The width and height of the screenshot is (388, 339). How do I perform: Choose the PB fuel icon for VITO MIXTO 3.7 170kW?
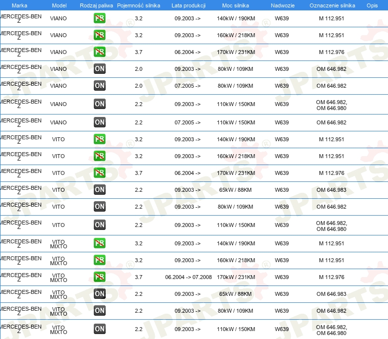pyautogui.click(x=99, y=277)
